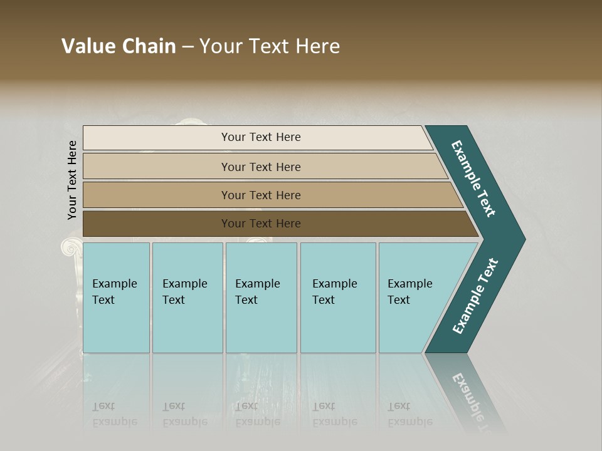Click the topmost beige 'Your Text Here' bar

[258, 137]
